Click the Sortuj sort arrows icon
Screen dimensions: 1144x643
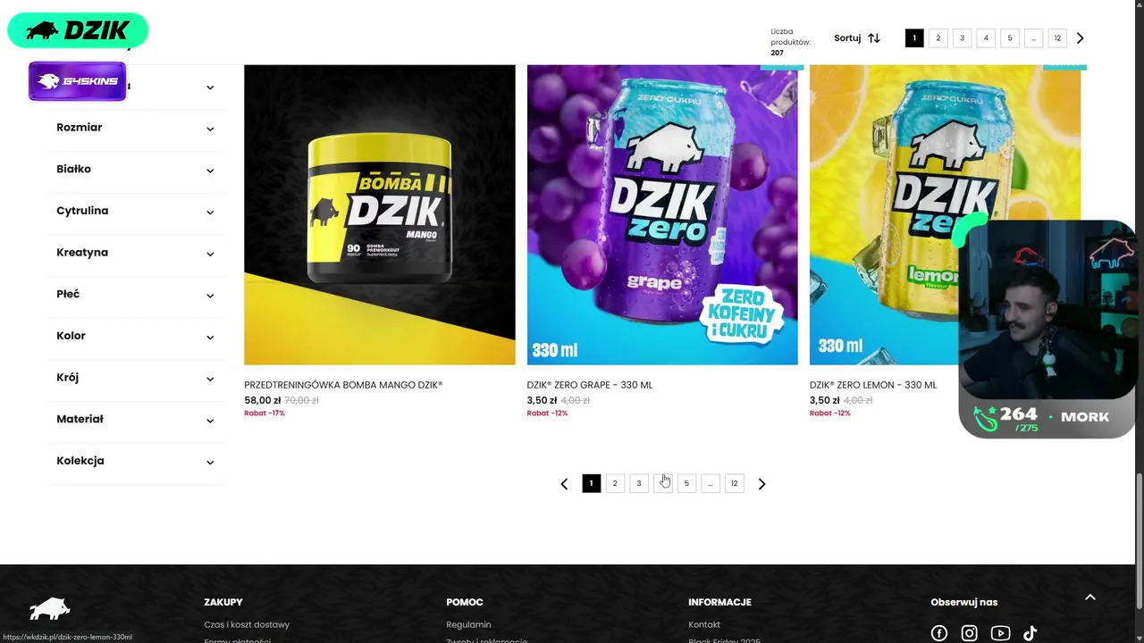point(874,38)
